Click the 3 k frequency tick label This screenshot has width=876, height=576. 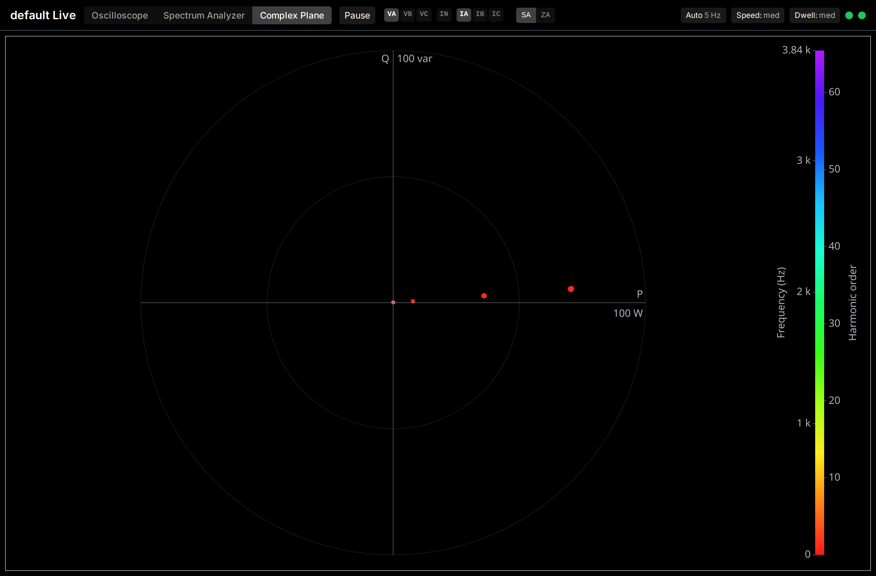[x=804, y=160]
